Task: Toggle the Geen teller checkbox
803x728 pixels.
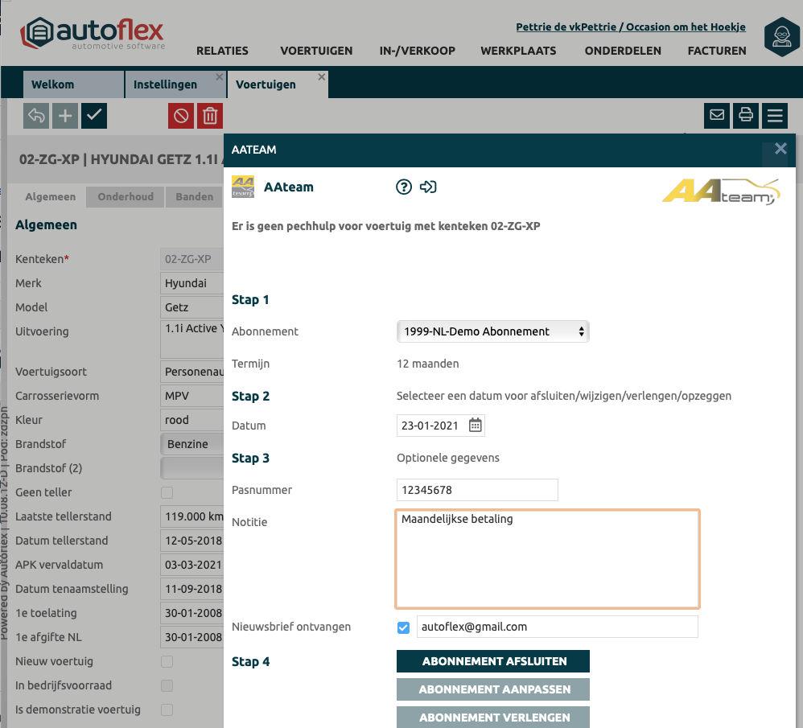Action: coord(167,492)
